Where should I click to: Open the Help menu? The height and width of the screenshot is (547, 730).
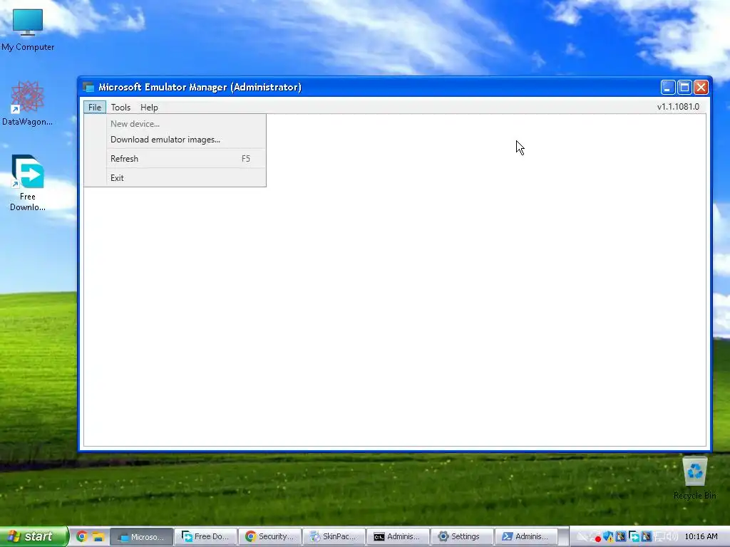coord(149,108)
